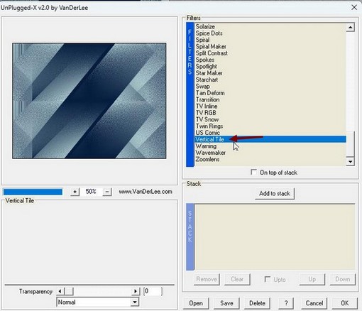Click the Add to stack button

(x=275, y=194)
